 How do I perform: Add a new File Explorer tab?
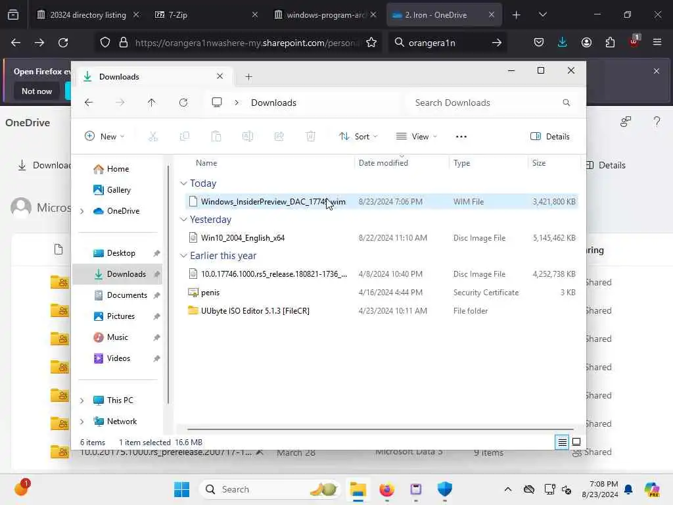248,77
